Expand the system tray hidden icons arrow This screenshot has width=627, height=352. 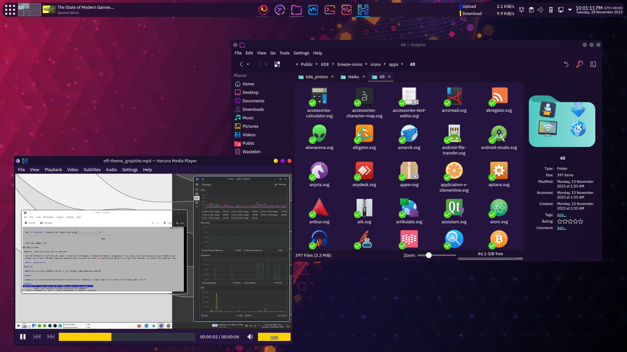point(570,10)
